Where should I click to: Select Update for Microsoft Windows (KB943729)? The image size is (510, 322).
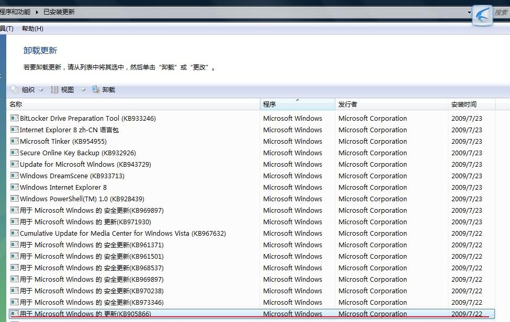86,165
